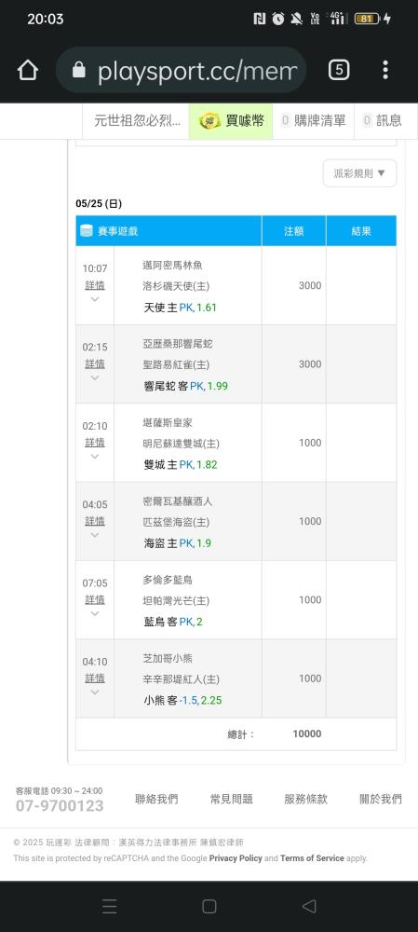Open the 派彩規則 dropdown
Image resolution: width=418 pixels, height=932 pixels.
click(359, 173)
